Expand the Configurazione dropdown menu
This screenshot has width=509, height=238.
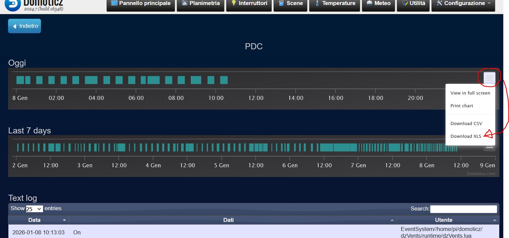463,4
